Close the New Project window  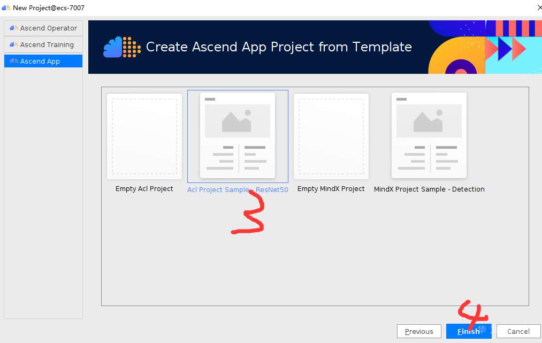point(539,7)
